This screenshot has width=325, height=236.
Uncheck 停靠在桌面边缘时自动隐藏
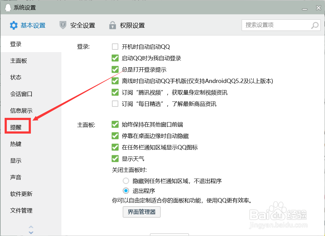pos(115,136)
